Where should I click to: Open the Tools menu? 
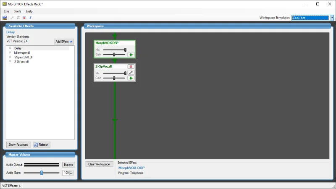point(17,11)
